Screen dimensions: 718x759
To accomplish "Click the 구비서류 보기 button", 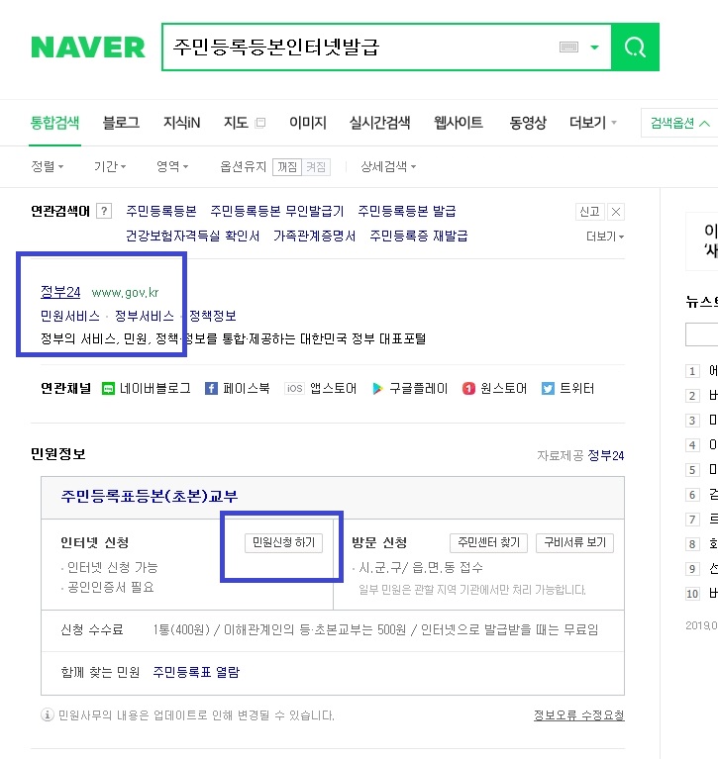I will [575, 542].
